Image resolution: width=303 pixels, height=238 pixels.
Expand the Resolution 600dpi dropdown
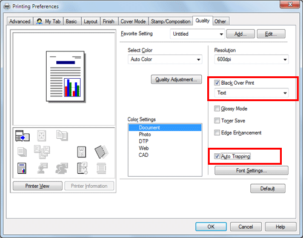pyautogui.click(x=251, y=59)
